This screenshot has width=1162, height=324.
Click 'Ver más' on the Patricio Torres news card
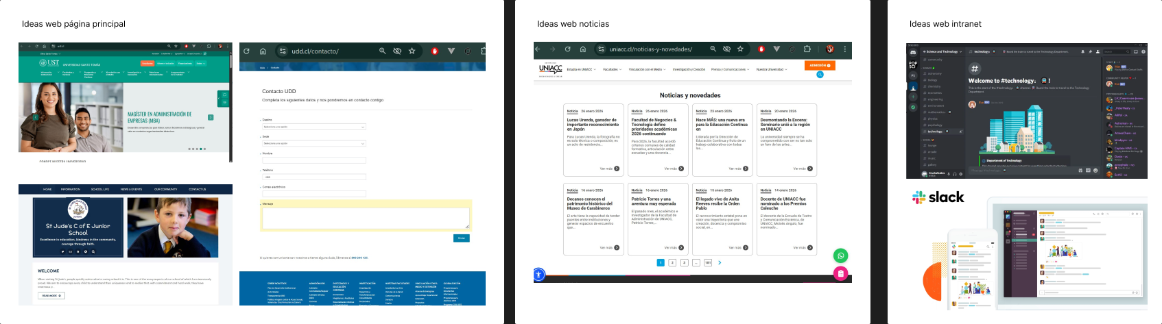pos(674,248)
